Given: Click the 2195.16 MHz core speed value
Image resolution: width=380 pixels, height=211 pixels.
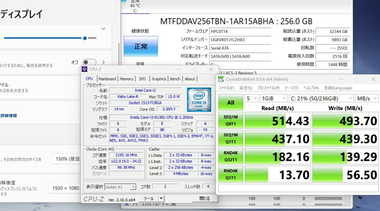Looking at the screenshot, I should [126, 155].
